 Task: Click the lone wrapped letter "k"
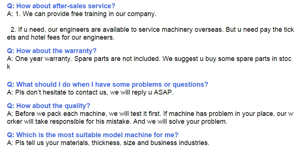click(9, 67)
